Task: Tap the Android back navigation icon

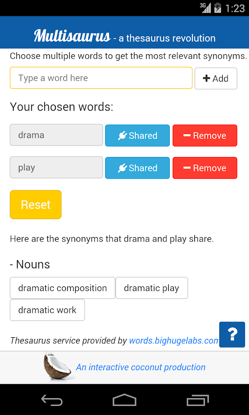Action: [52, 400]
